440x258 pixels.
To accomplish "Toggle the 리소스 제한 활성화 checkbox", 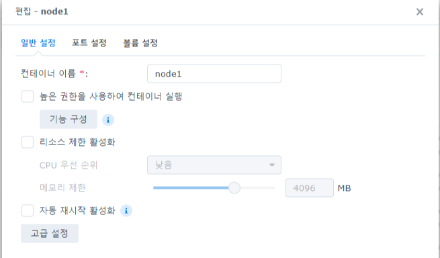I will 28,142.
